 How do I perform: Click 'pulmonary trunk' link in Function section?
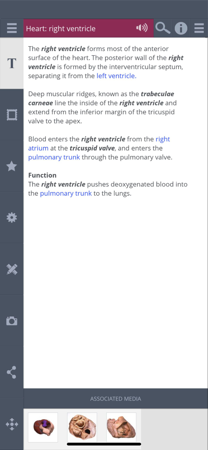pyautogui.click(x=66, y=193)
